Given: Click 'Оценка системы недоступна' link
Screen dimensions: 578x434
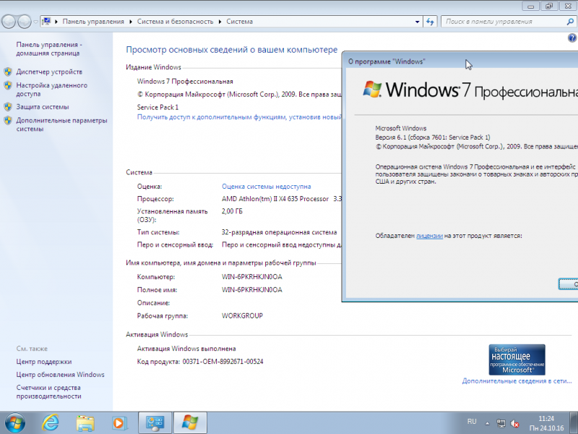Looking at the screenshot, I should [x=266, y=187].
